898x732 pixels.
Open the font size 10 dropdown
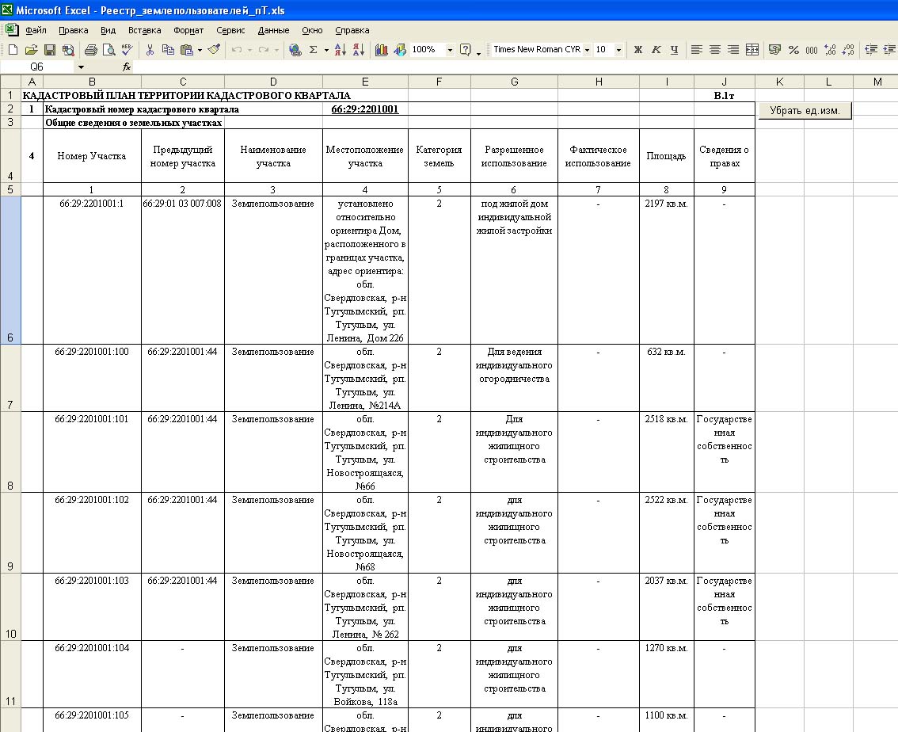[x=618, y=50]
